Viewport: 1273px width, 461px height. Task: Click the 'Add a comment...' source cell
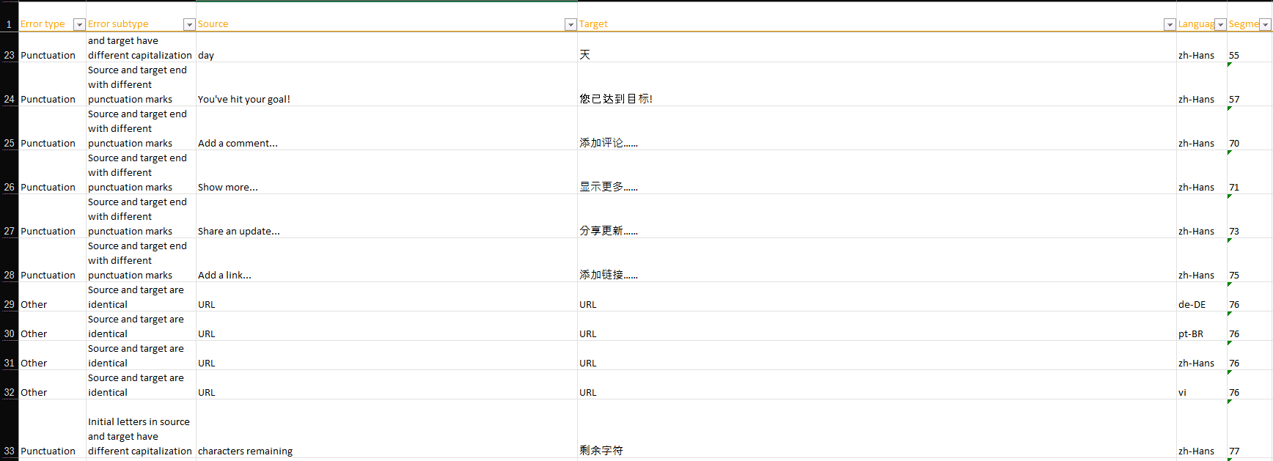(x=238, y=143)
